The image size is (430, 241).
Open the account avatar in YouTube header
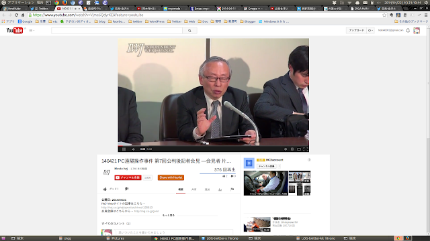(x=417, y=30)
